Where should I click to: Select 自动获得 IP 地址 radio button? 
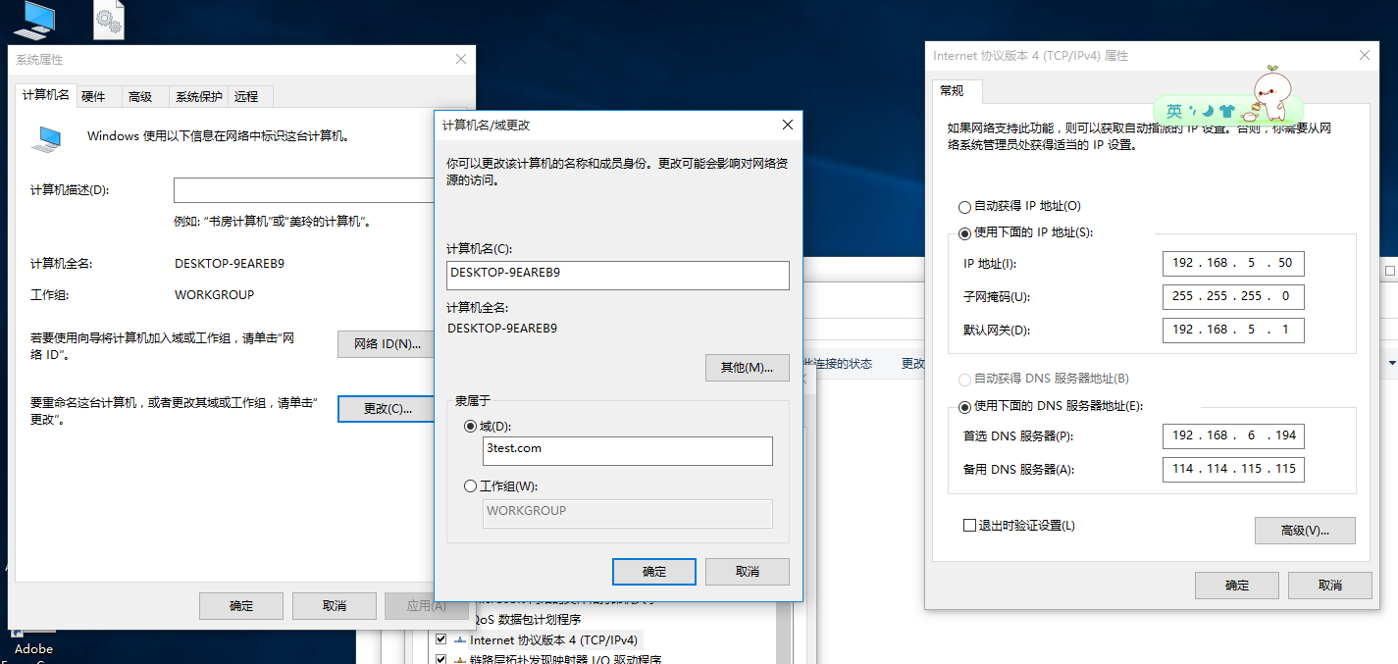tap(962, 206)
